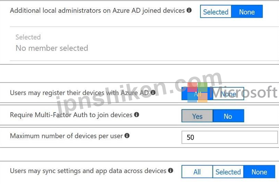View info icon for maximum devices per user

tap(127, 136)
